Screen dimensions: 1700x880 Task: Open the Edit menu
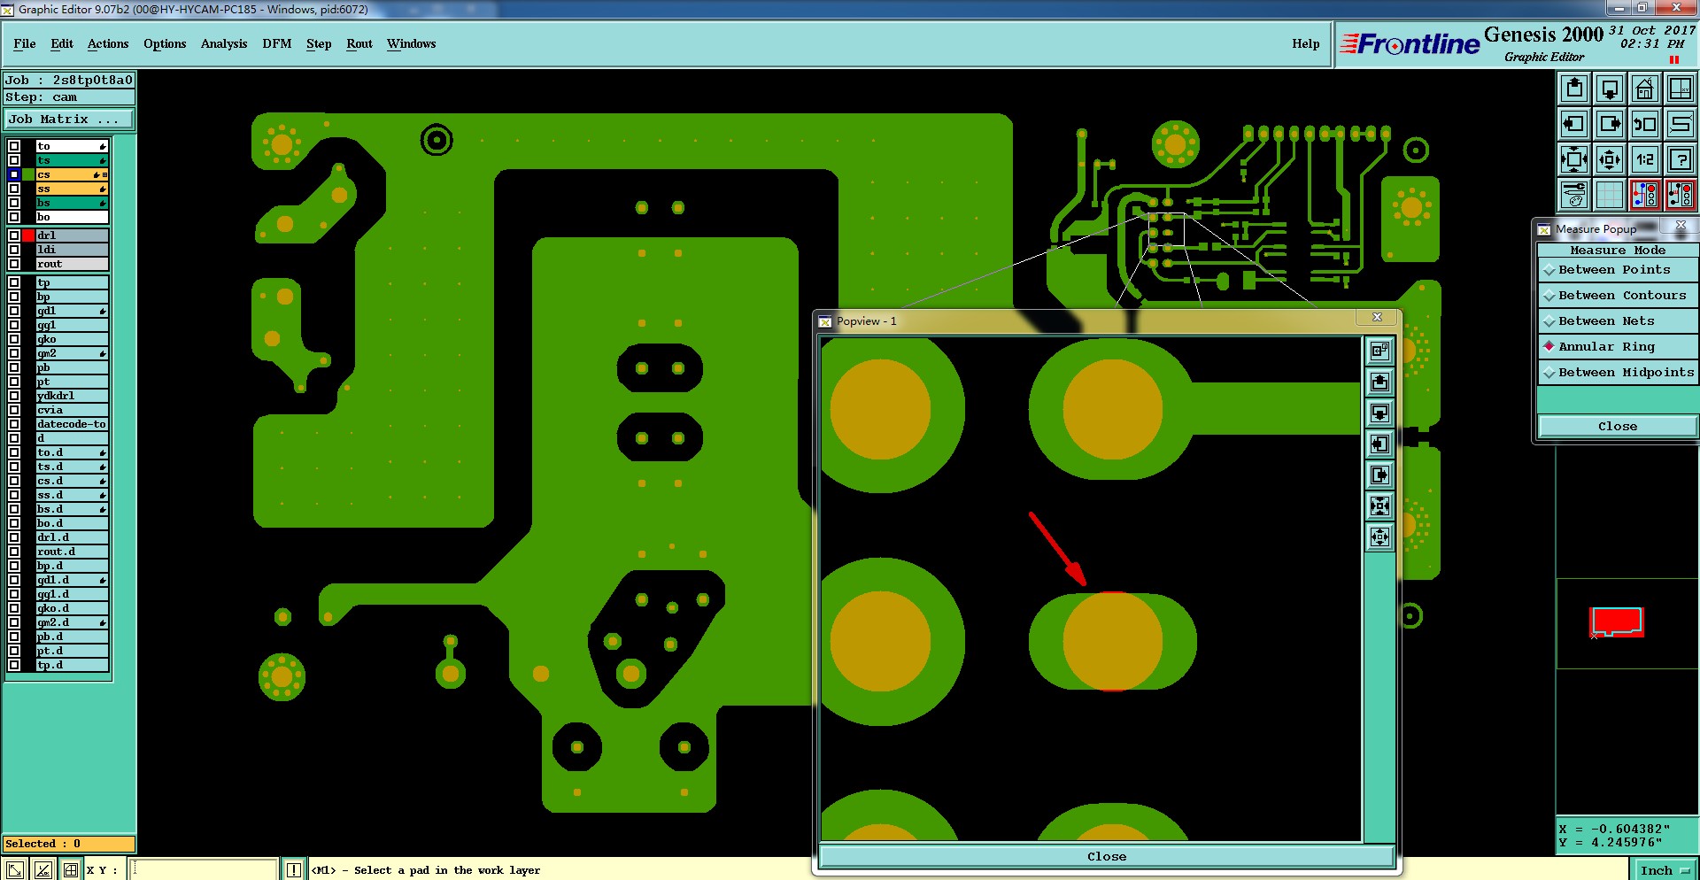(x=62, y=43)
